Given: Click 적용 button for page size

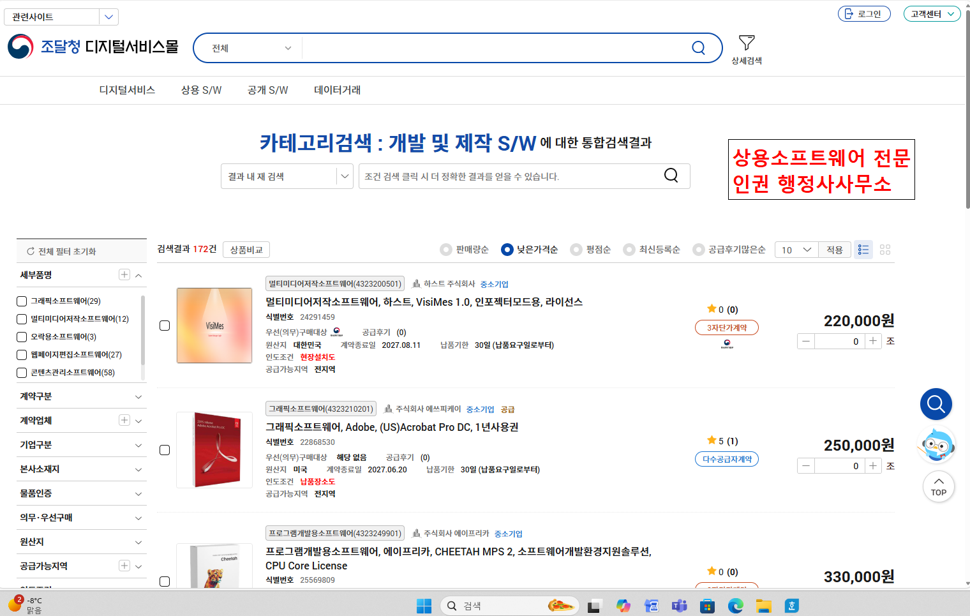Looking at the screenshot, I should [835, 250].
